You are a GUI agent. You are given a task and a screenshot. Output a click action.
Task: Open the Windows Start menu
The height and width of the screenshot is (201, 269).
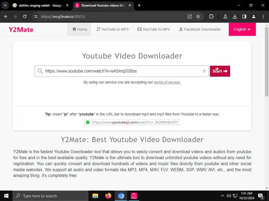[6, 196]
